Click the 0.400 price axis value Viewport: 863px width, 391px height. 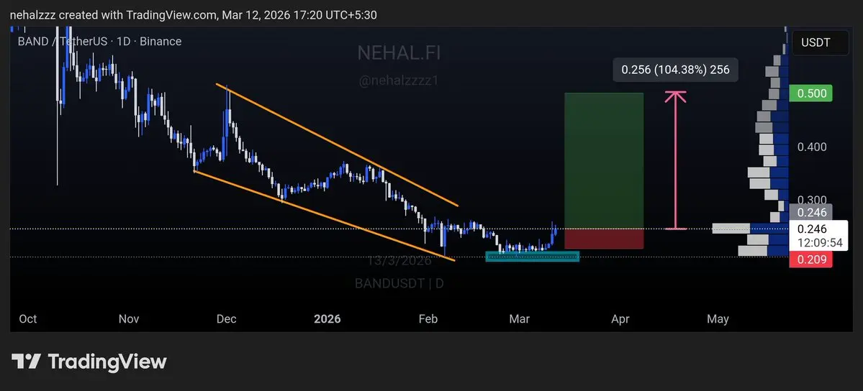coord(811,147)
